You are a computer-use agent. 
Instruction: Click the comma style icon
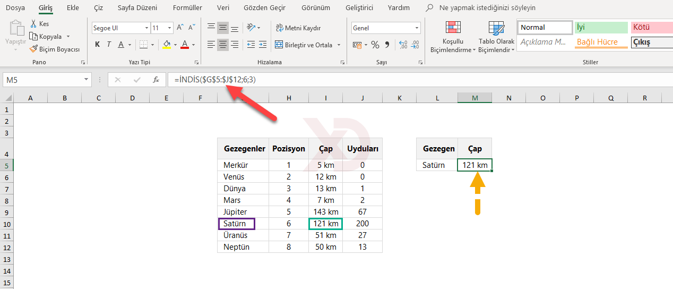pos(387,45)
